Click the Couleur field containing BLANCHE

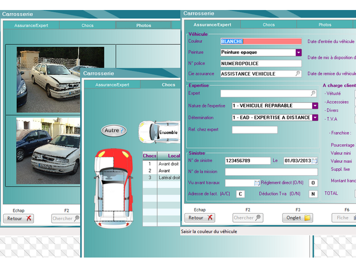point(261,41)
